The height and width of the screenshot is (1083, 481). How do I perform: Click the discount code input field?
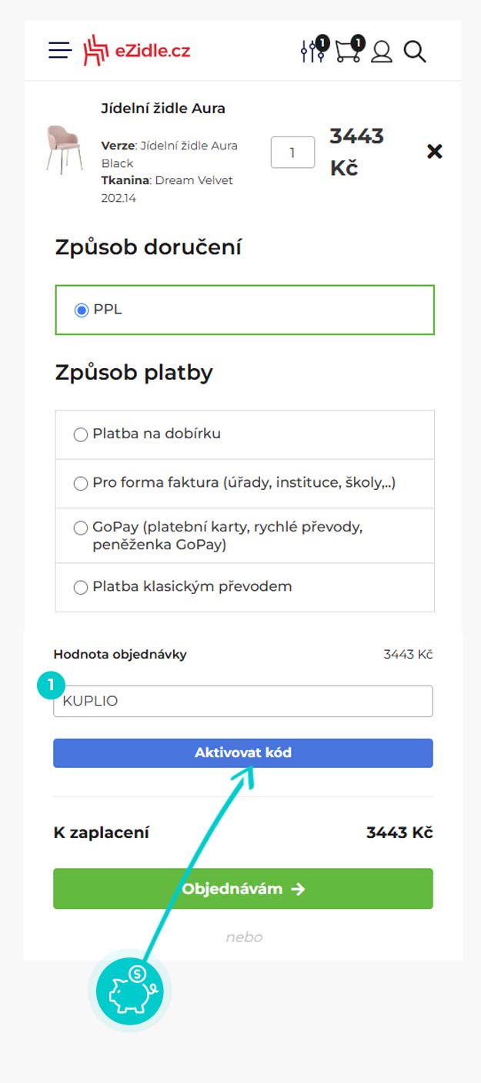pyautogui.click(x=243, y=702)
